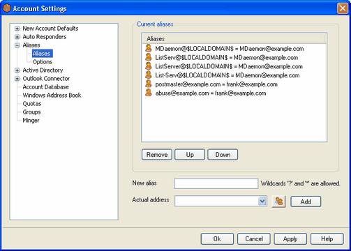Click into the New alias field
Screen dimensions: 351x251
click(x=216, y=183)
